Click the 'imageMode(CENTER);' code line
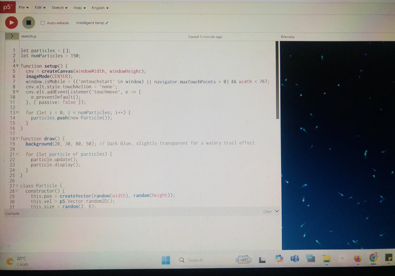The width and height of the screenshot is (395, 276). pyautogui.click(x=49, y=76)
